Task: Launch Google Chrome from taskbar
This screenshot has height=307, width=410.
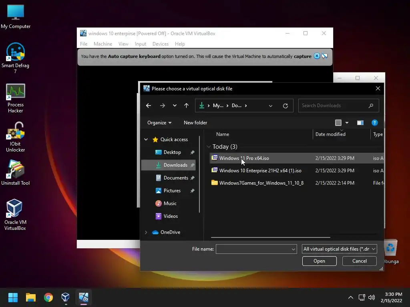Action: tap(48, 297)
